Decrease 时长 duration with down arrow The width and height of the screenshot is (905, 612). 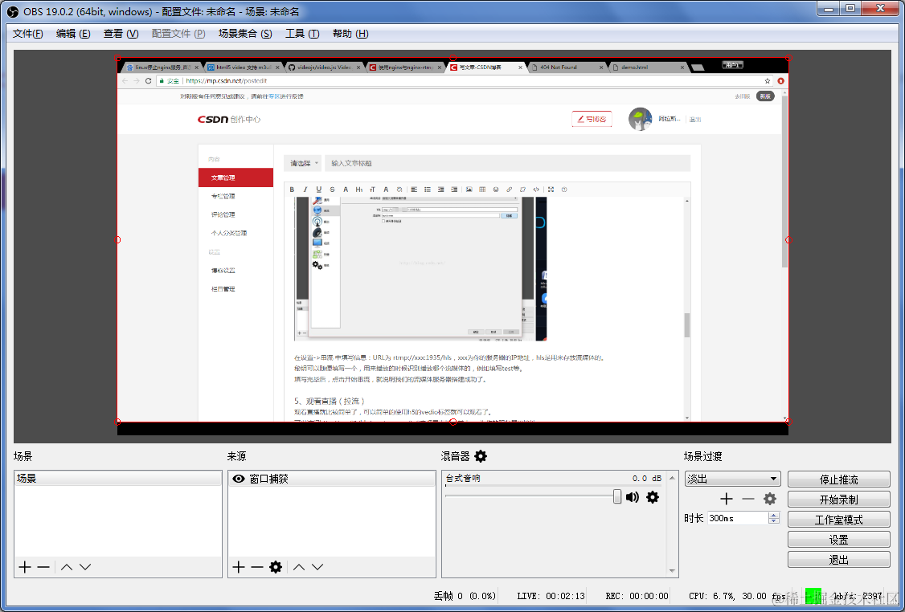774,521
